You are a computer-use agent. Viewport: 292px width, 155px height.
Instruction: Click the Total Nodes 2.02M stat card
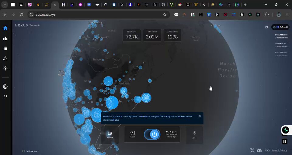(152, 35)
